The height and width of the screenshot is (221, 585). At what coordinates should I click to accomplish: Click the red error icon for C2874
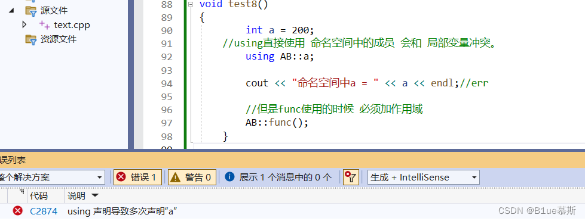pyautogui.click(x=17, y=211)
